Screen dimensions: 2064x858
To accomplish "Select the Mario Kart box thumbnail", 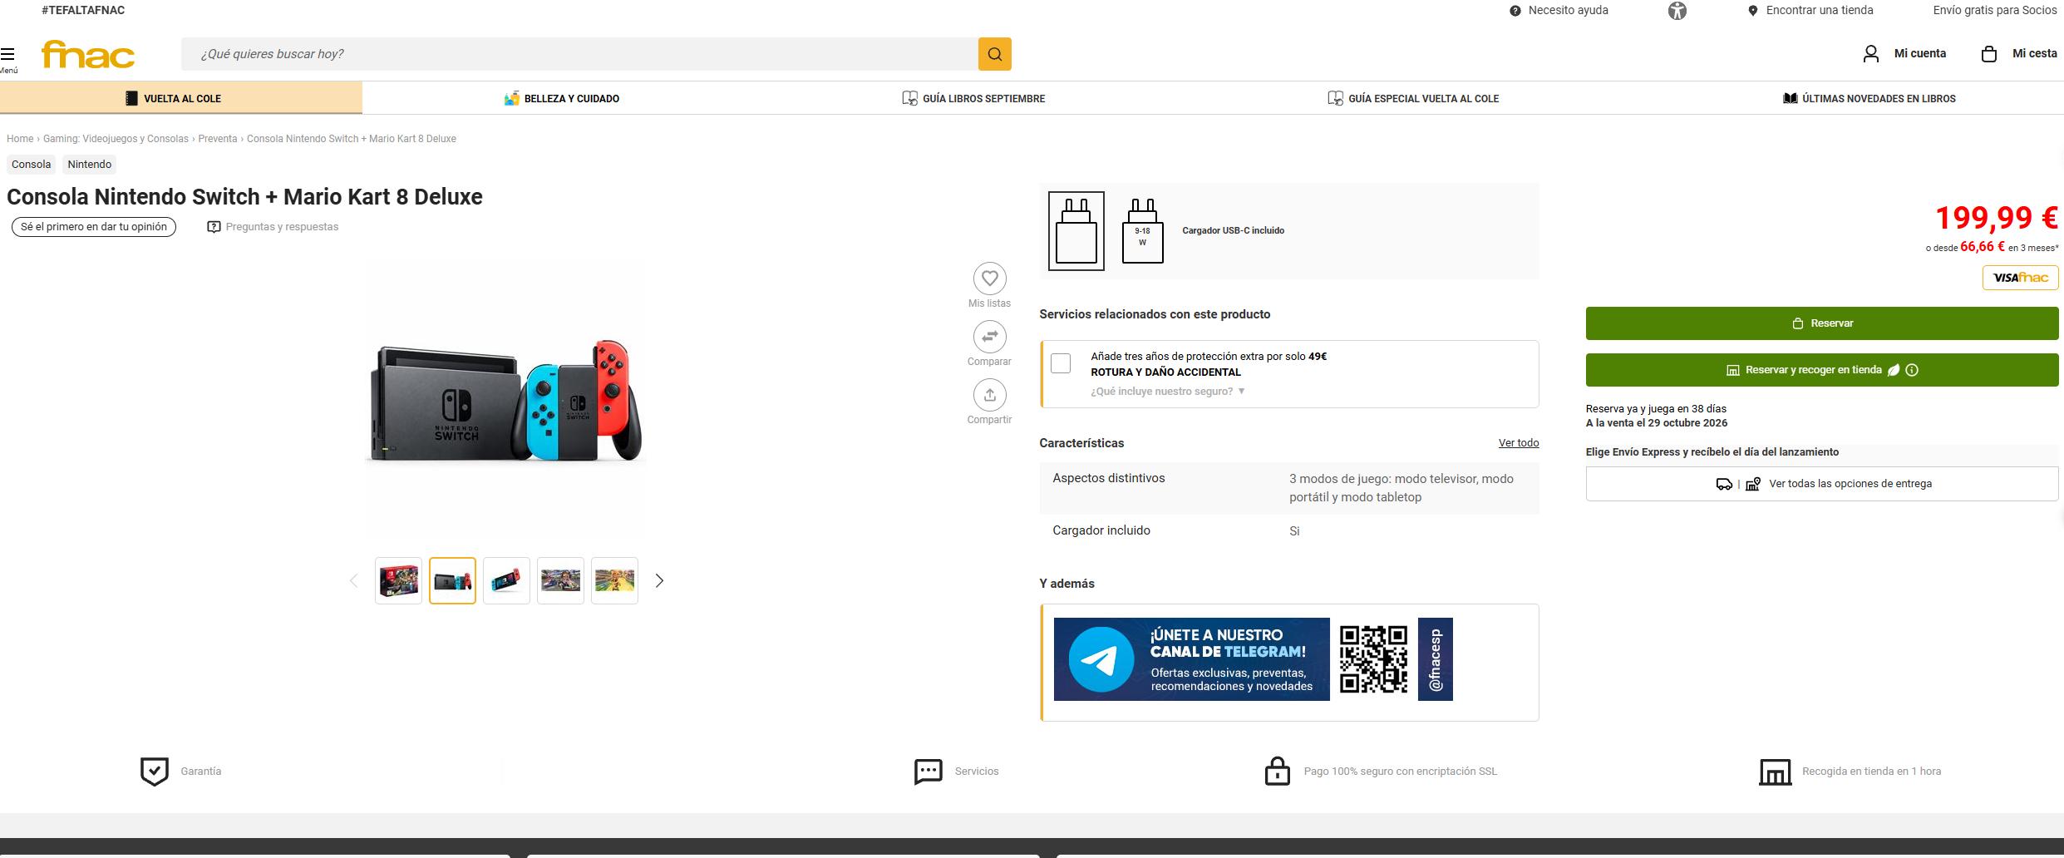I will coord(398,580).
